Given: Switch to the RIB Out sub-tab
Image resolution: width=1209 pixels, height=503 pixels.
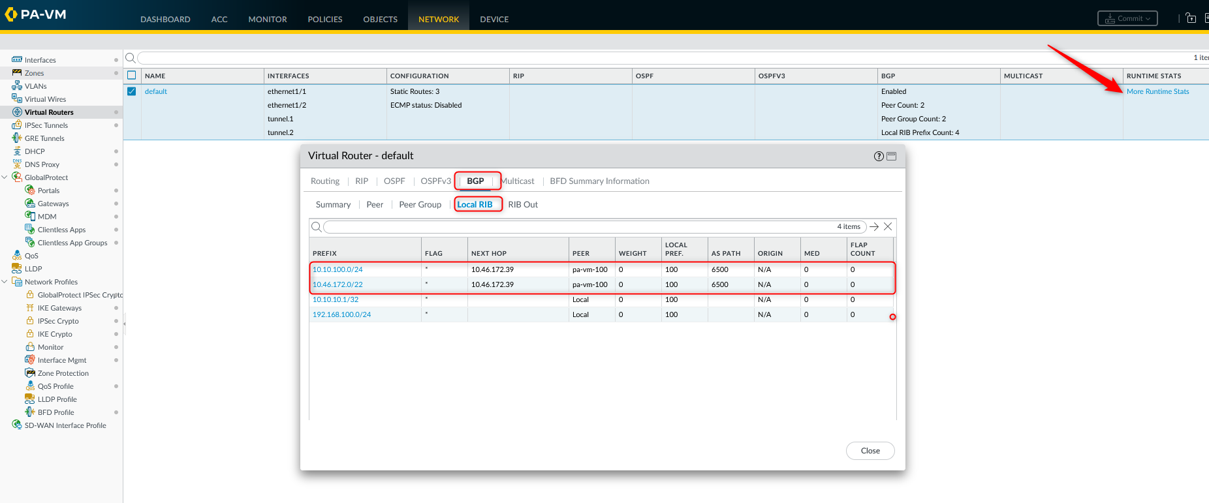Looking at the screenshot, I should (523, 205).
